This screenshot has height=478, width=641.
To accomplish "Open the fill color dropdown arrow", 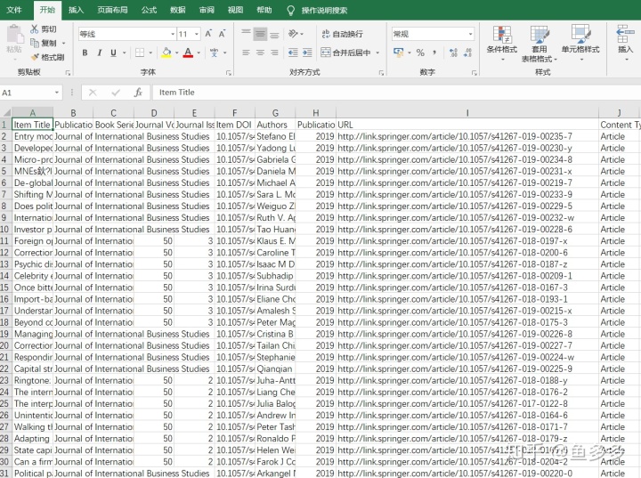I will (176, 53).
